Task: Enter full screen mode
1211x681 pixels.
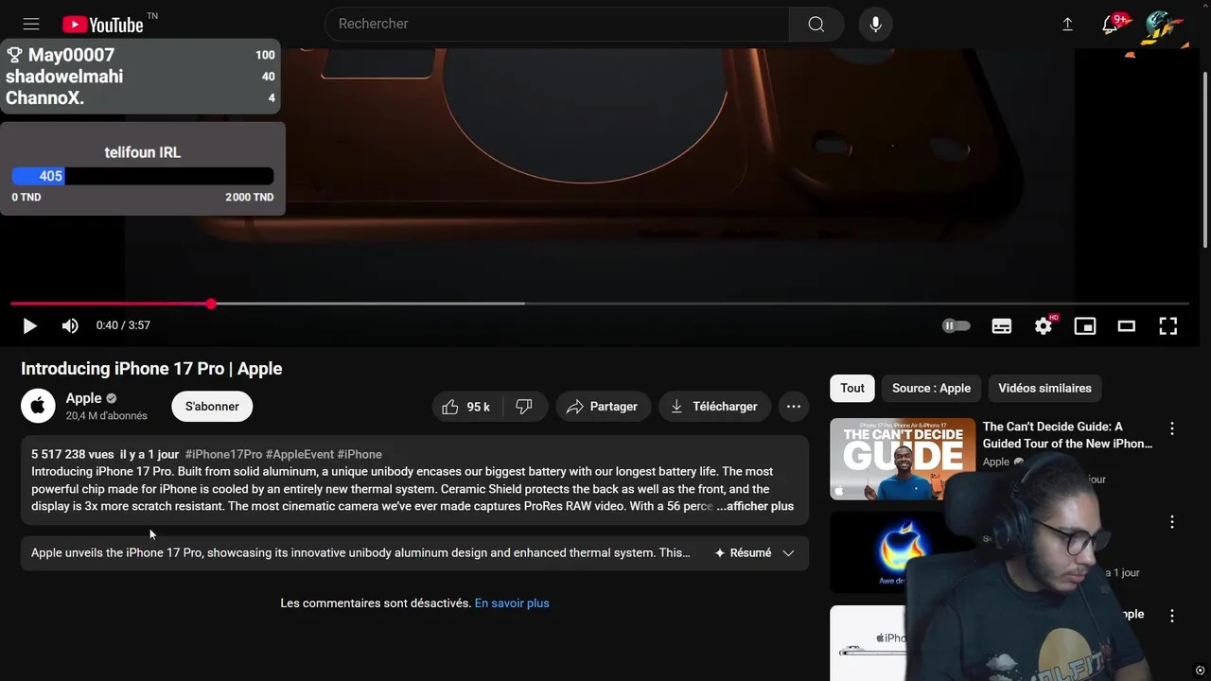Action: pyautogui.click(x=1168, y=325)
